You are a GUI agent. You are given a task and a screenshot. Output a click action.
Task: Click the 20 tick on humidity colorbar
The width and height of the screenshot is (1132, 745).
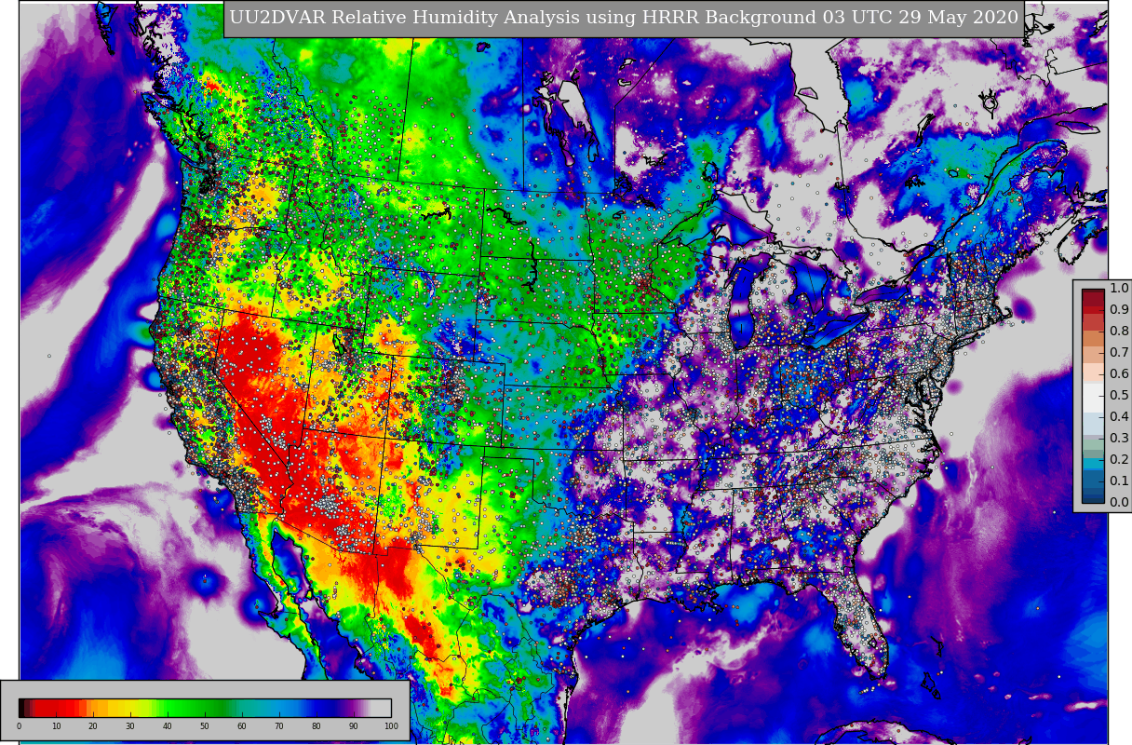(x=93, y=725)
